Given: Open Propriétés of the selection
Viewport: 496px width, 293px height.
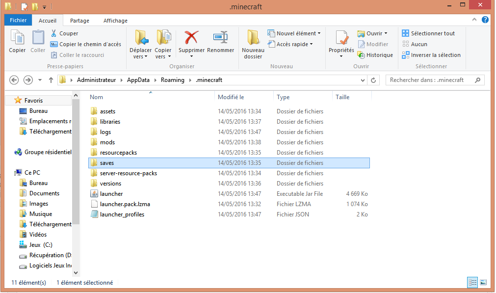Looking at the screenshot, I should coord(341,44).
